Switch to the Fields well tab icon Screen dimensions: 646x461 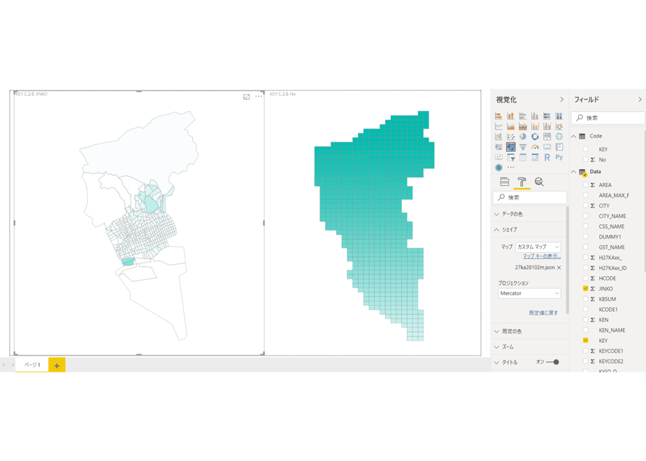coord(504,182)
